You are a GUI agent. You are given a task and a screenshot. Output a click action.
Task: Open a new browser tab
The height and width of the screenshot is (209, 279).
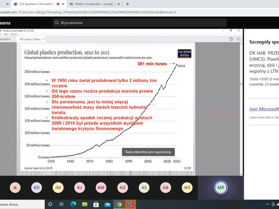point(128,4)
